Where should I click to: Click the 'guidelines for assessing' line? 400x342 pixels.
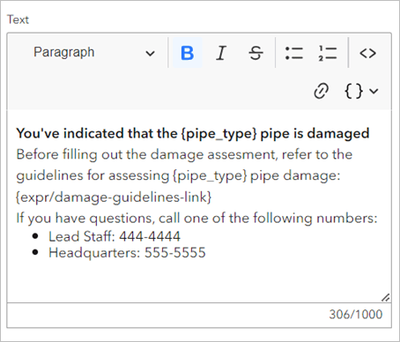pyautogui.click(x=178, y=175)
